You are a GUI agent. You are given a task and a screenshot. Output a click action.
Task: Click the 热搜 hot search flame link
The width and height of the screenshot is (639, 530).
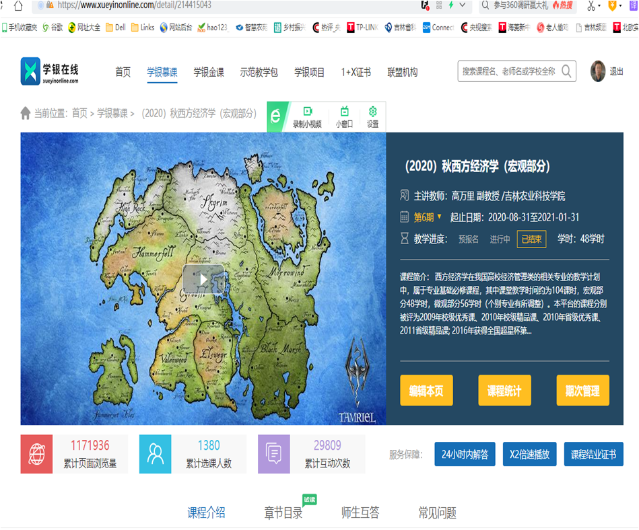[x=563, y=5]
